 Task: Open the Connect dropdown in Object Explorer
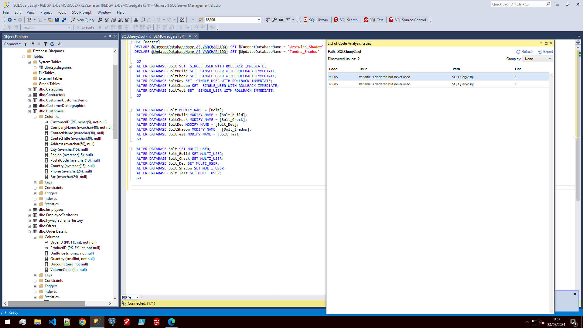[x=12, y=44]
